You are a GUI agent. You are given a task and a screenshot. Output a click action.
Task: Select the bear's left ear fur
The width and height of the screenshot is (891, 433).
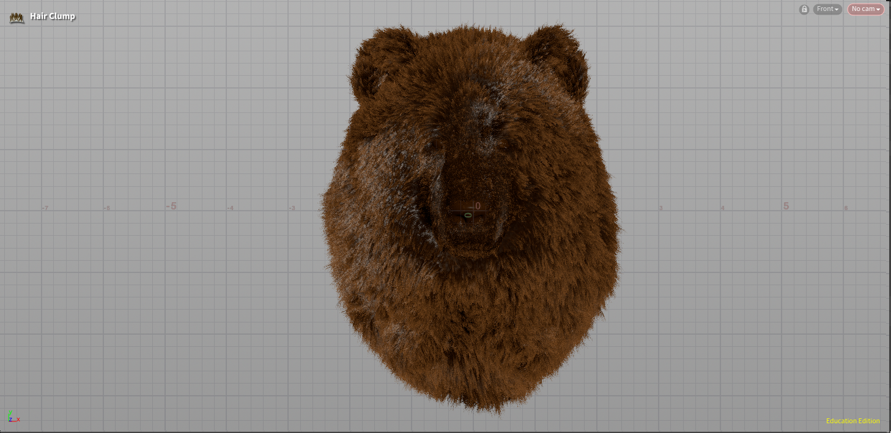click(x=374, y=64)
